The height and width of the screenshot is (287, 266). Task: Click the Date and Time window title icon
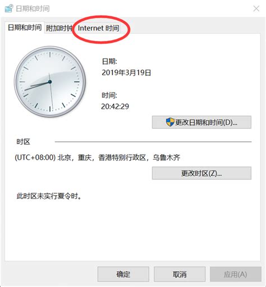[x=9, y=8]
